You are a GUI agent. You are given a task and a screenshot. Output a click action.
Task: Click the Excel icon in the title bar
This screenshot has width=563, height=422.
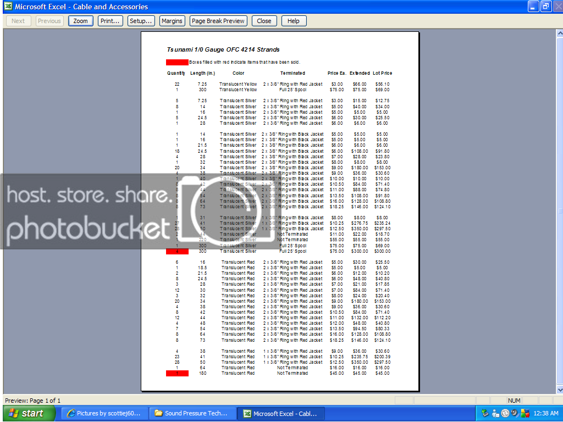point(8,7)
